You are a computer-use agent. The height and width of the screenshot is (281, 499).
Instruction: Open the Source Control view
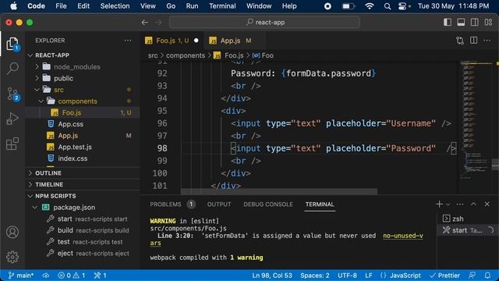point(12,94)
